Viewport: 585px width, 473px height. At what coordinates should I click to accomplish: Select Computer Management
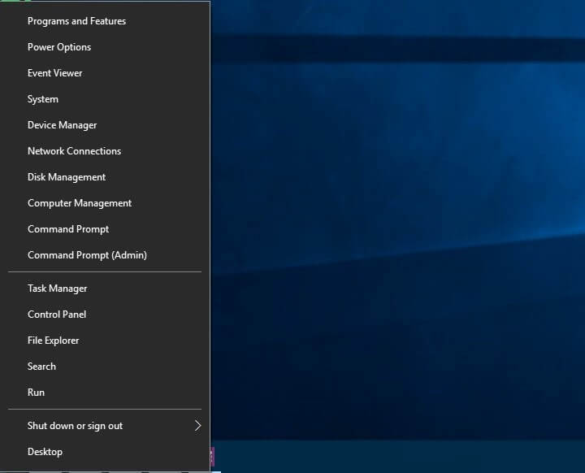pyautogui.click(x=80, y=203)
